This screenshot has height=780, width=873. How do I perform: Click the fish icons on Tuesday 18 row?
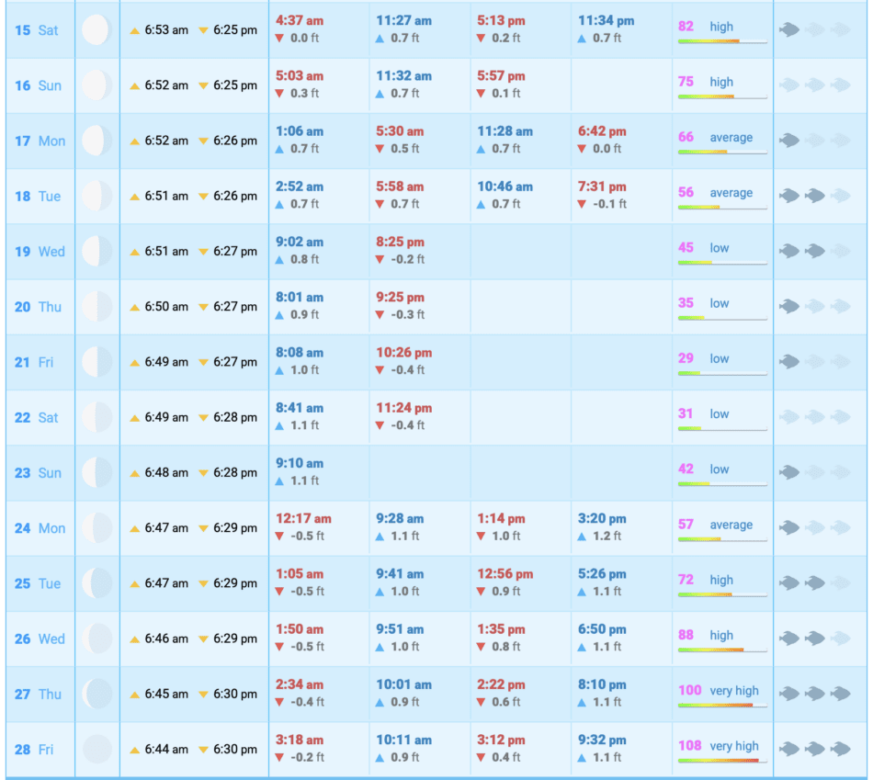coord(814,196)
